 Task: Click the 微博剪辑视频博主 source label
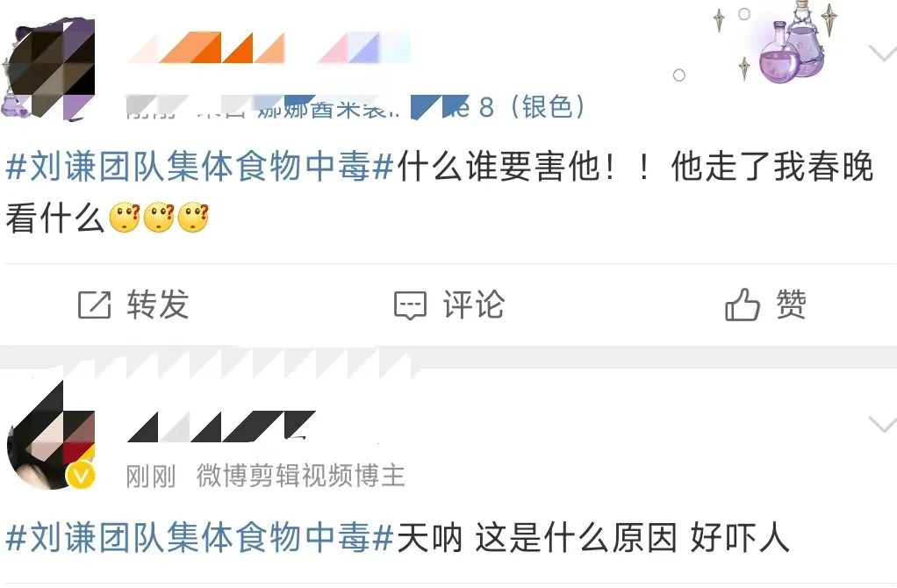click(301, 476)
